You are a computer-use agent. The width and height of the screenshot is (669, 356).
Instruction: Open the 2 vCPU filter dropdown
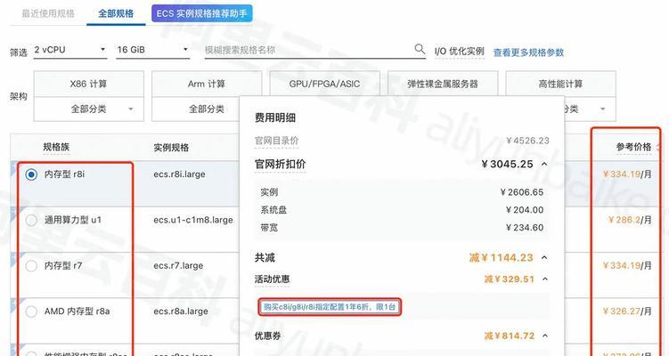point(70,50)
